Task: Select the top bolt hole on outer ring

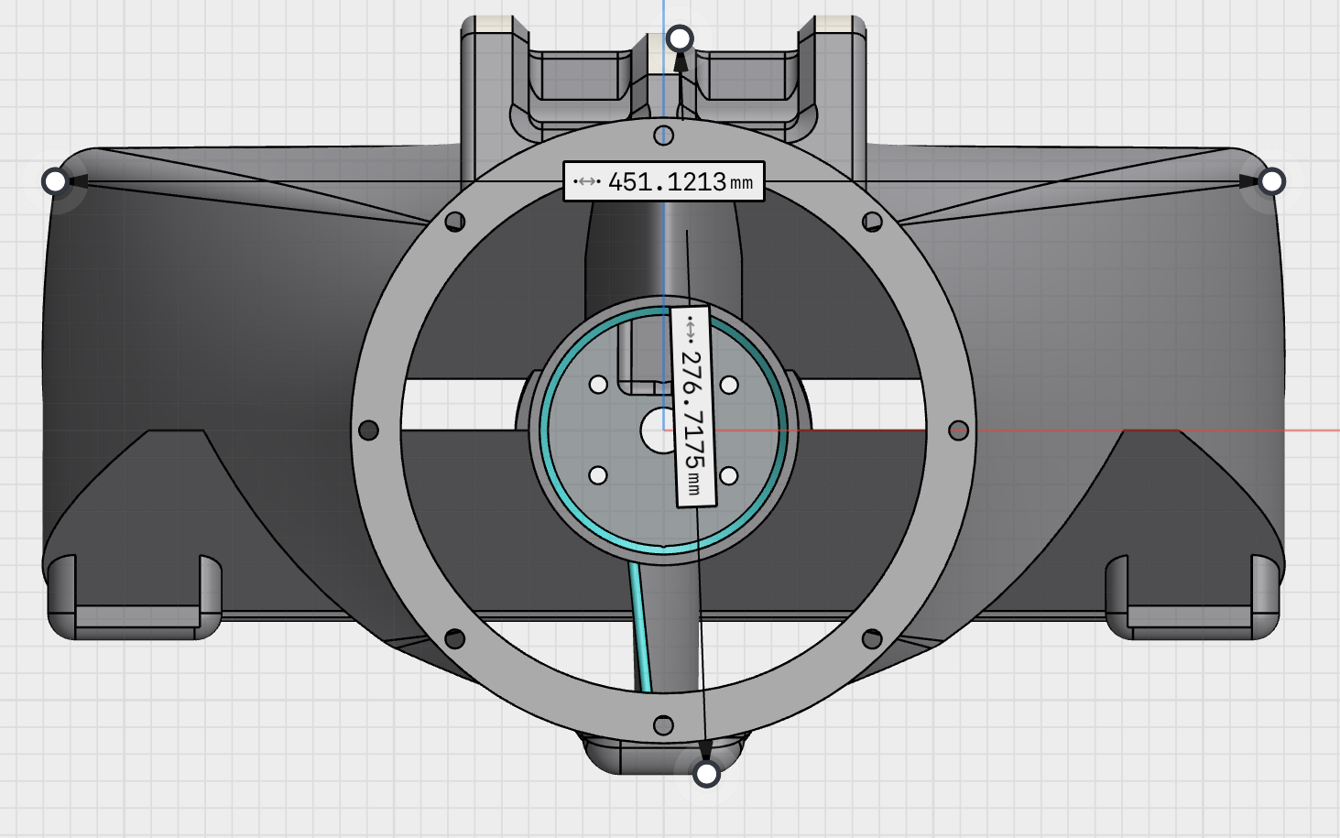Action: pyautogui.click(x=664, y=136)
